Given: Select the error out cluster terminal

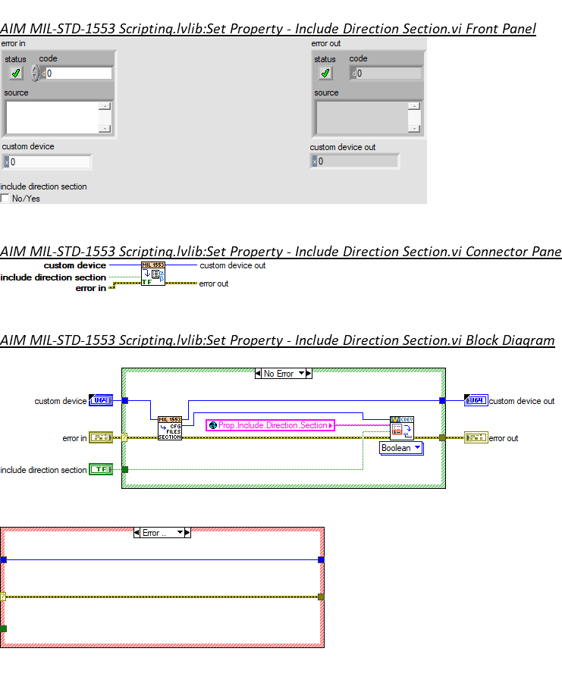Looking at the screenshot, I should tap(476, 437).
